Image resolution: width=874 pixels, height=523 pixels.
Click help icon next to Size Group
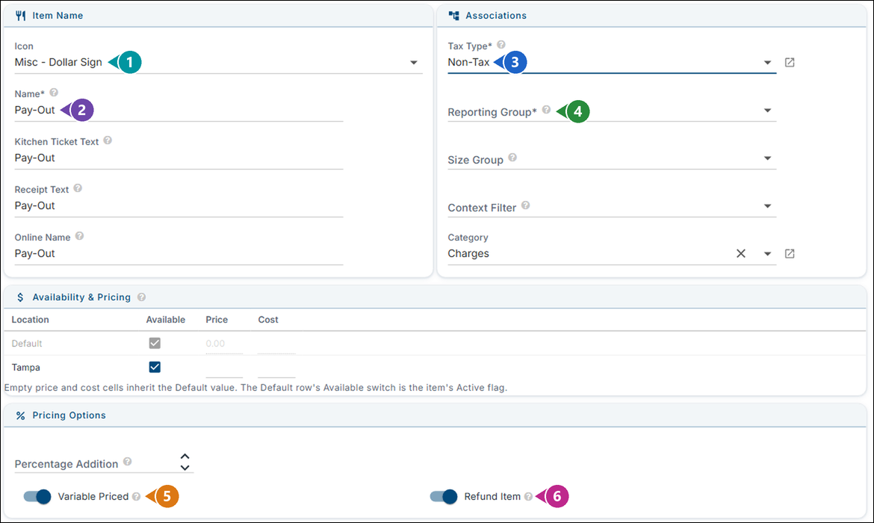512,158
